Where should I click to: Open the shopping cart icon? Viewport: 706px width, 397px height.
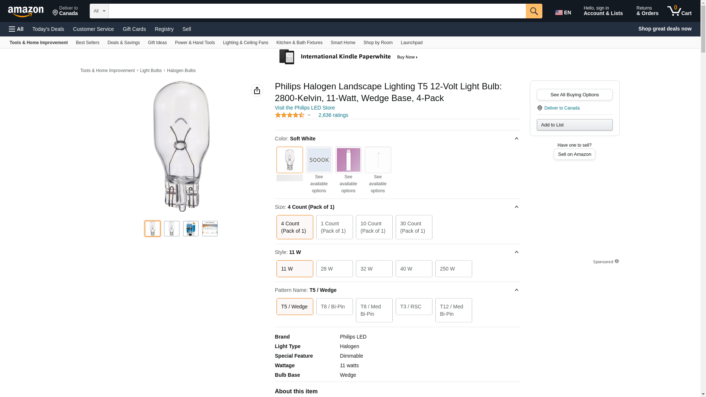(x=679, y=11)
